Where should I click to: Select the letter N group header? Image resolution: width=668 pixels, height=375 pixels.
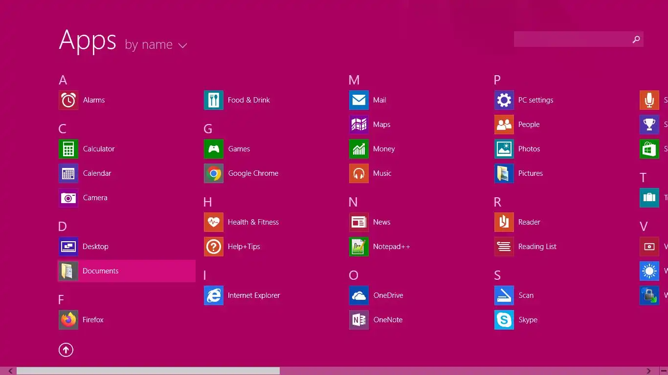(353, 202)
